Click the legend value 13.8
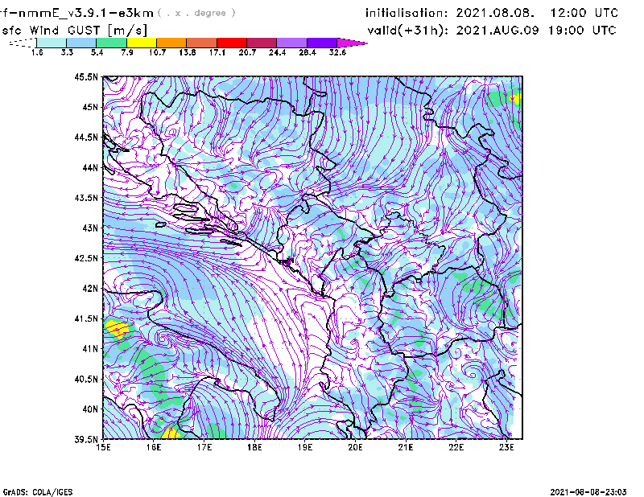 [188, 52]
